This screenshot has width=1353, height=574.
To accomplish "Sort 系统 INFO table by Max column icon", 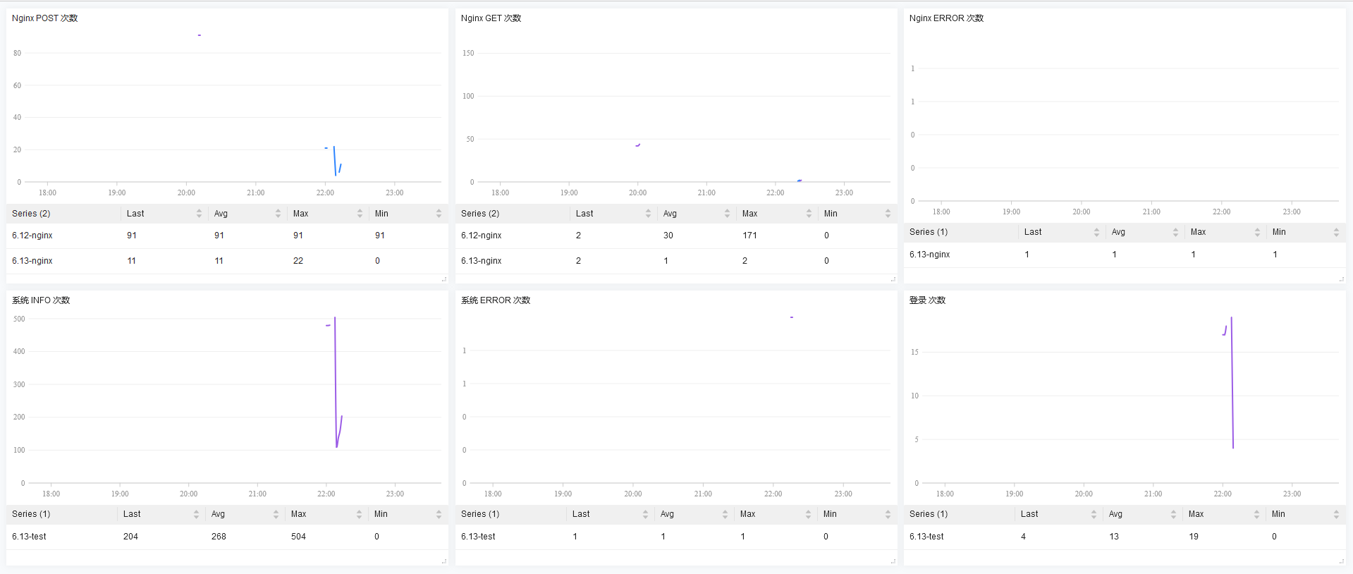I will coord(359,515).
